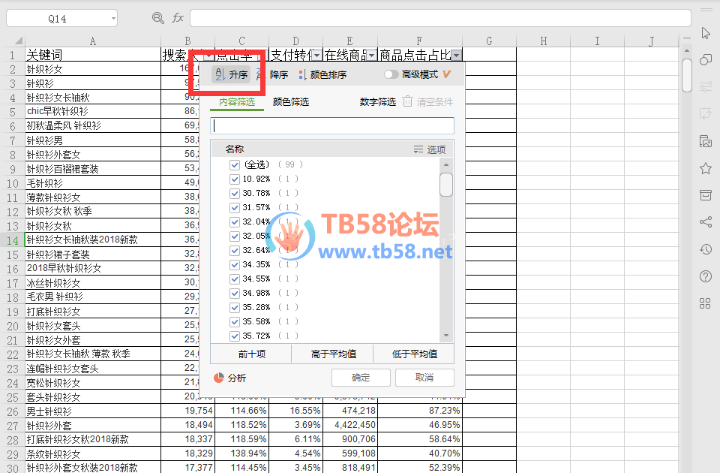The width and height of the screenshot is (720, 473).
Task: Open filter dropdown on 商品点击占比 column
Action: pyautogui.click(x=457, y=55)
